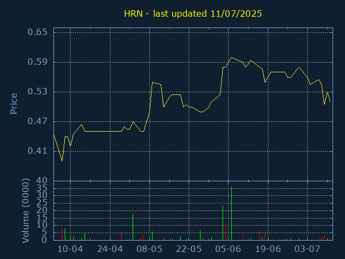Click the 'Price' axis title

(13, 104)
